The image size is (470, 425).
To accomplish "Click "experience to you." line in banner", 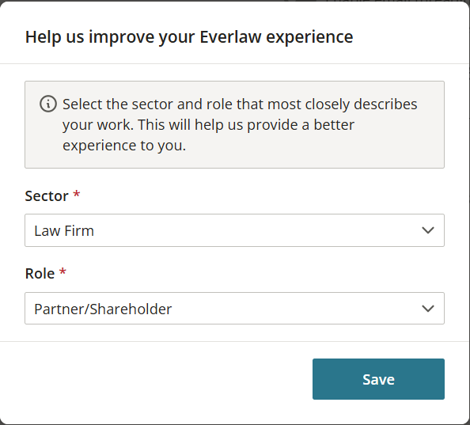I will [x=124, y=146].
